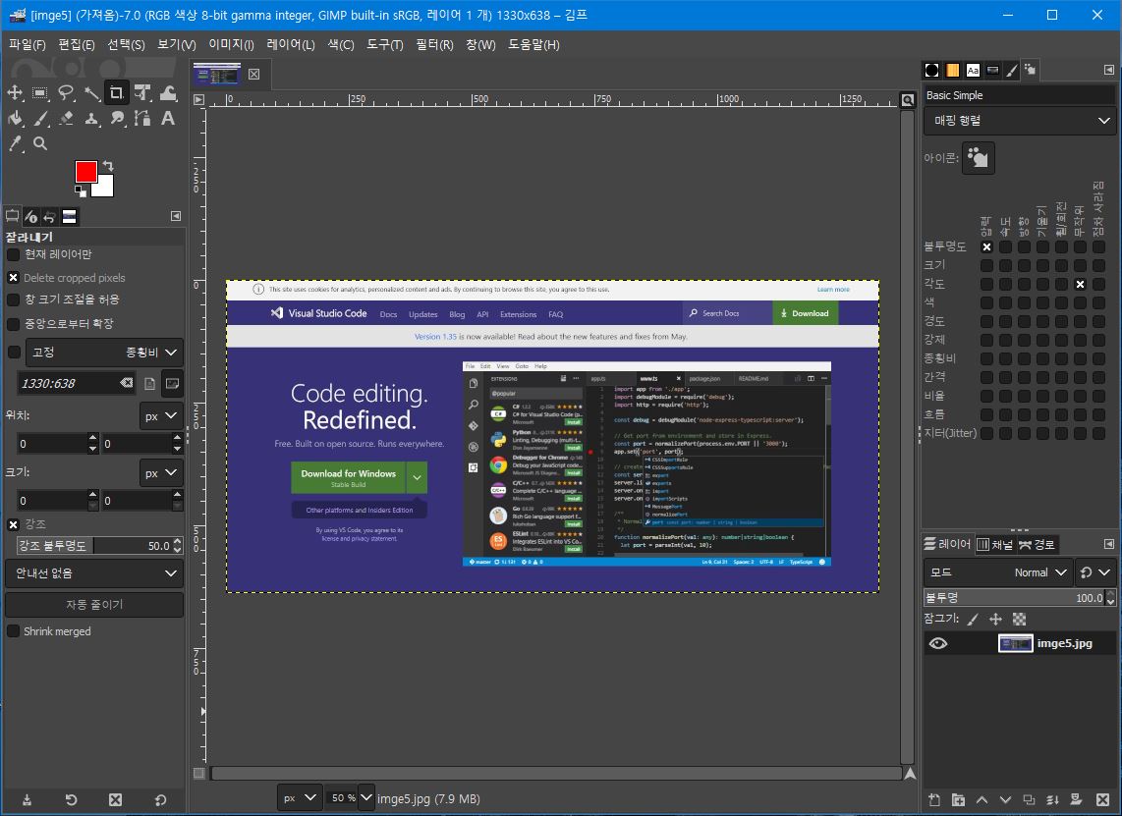
Task: Pick the Free Select lasso tool
Action: click(66, 93)
